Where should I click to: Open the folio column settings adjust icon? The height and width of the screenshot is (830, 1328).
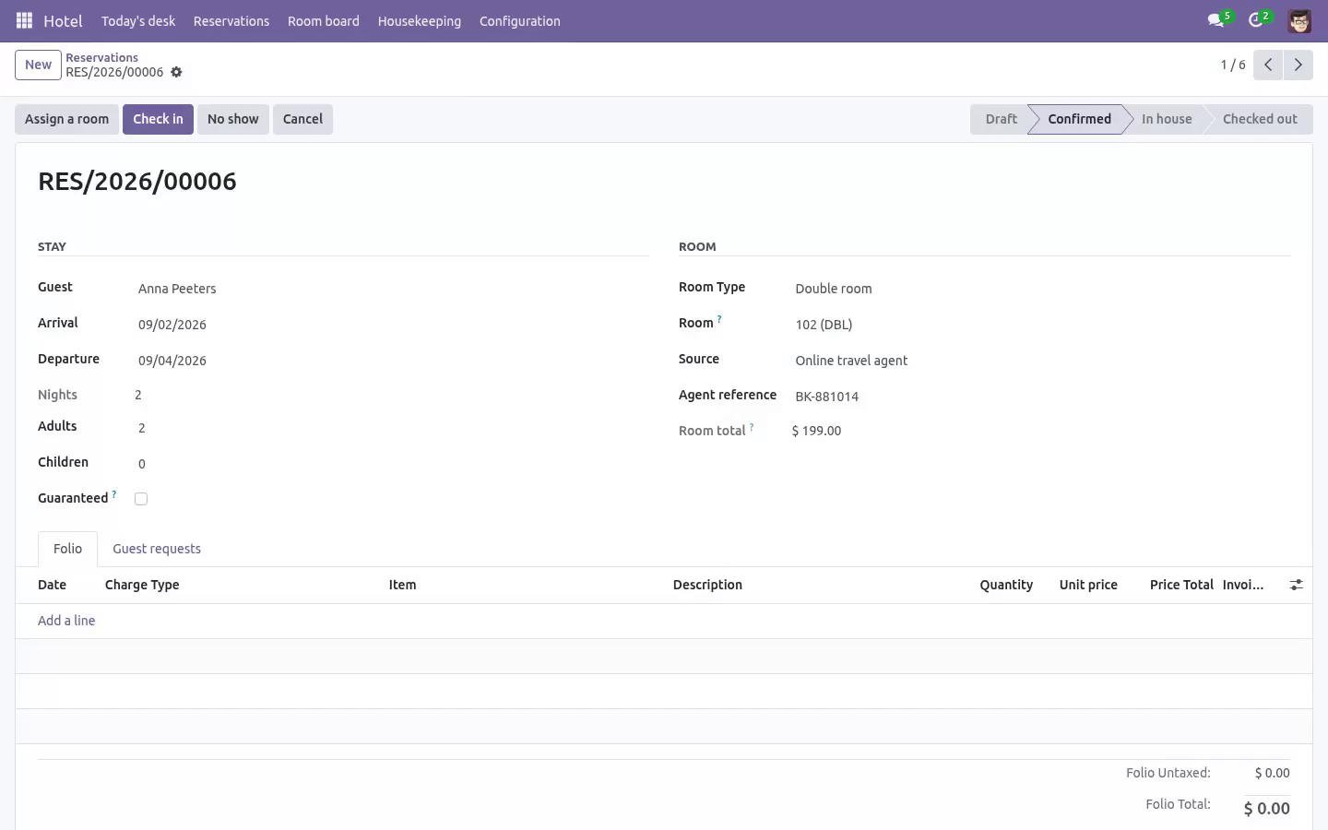(x=1296, y=585)
